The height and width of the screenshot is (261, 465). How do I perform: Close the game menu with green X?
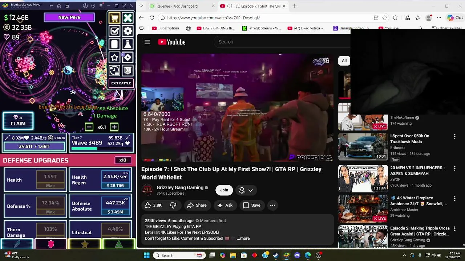tap(128, 18)
